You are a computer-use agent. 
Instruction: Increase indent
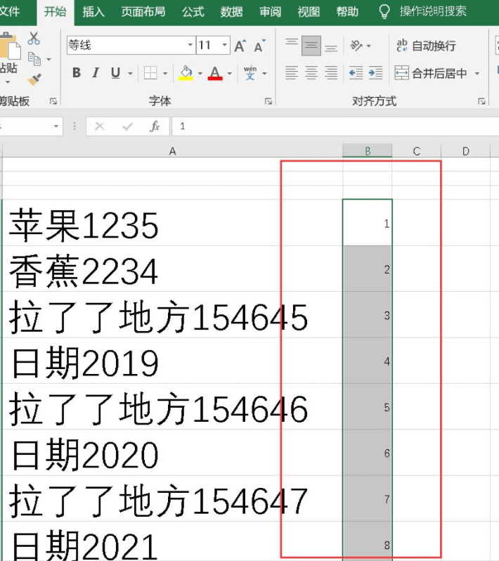(375, 73)
